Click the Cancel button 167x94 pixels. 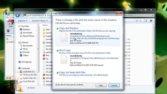(x=114, y=85)
